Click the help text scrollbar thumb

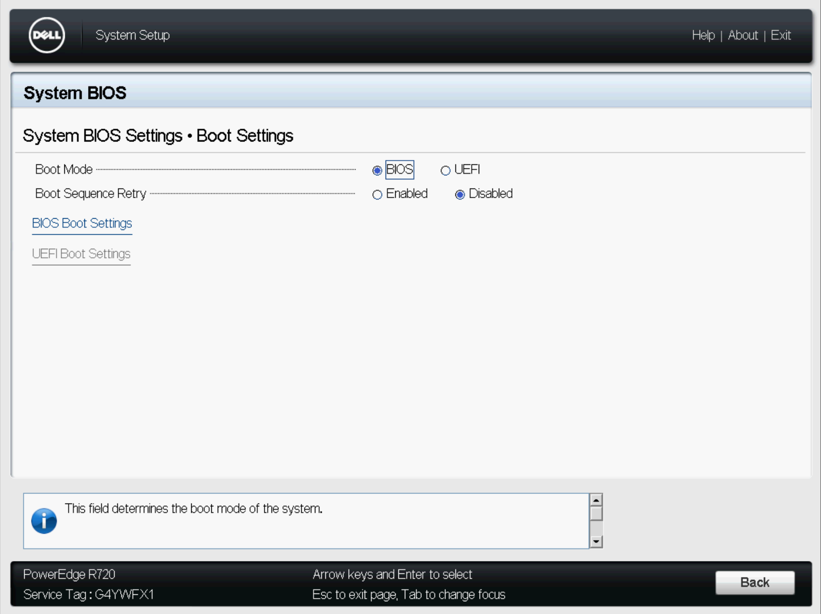pyautogui.click(x=596, y=514)
